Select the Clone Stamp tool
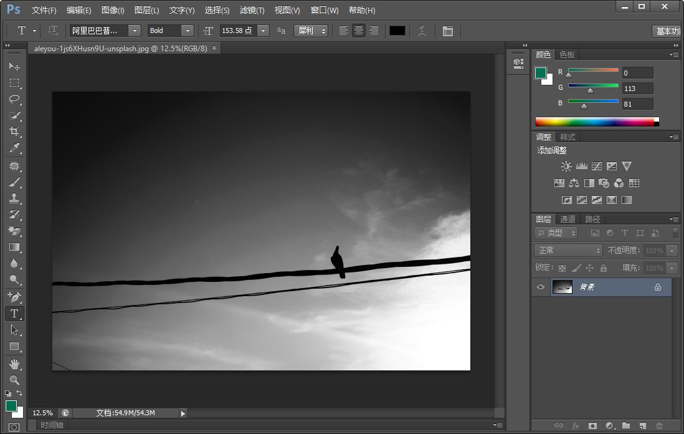Viewport: 684px width, 434px height. [x=14, y=198]
